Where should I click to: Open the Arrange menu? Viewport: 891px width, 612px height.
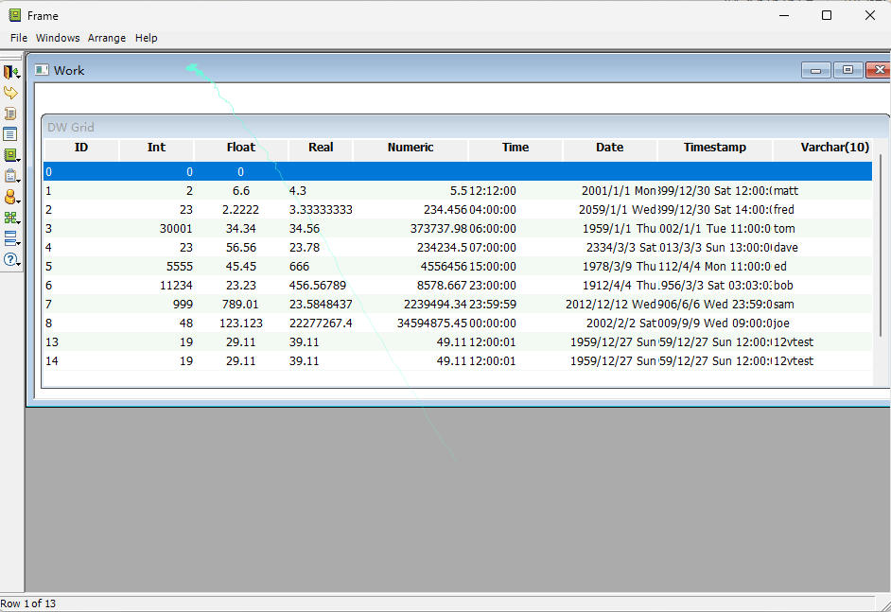pos(107,38)
